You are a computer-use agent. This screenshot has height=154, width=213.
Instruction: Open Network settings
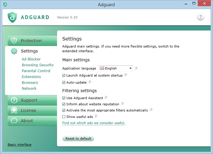29,89
